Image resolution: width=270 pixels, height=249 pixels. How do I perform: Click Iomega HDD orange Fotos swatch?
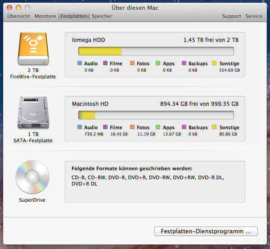(x=132, y=63)
